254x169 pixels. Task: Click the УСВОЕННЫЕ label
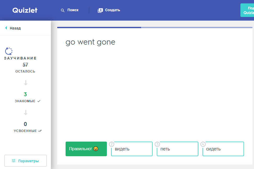pos(25,131)
